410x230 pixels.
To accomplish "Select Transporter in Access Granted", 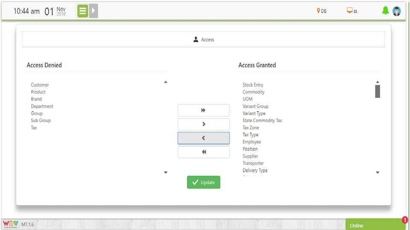I will click(253, 163).
